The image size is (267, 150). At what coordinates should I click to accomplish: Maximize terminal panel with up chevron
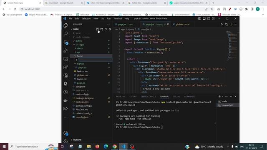[231, 96]
